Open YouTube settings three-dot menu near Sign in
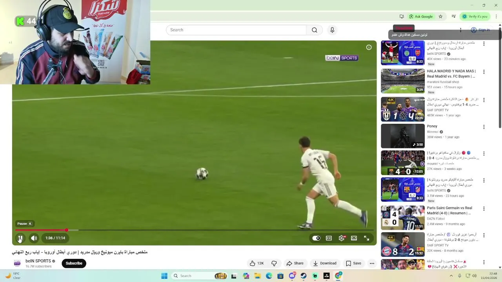This screenshot has width=502, height=282. point(461,30)
